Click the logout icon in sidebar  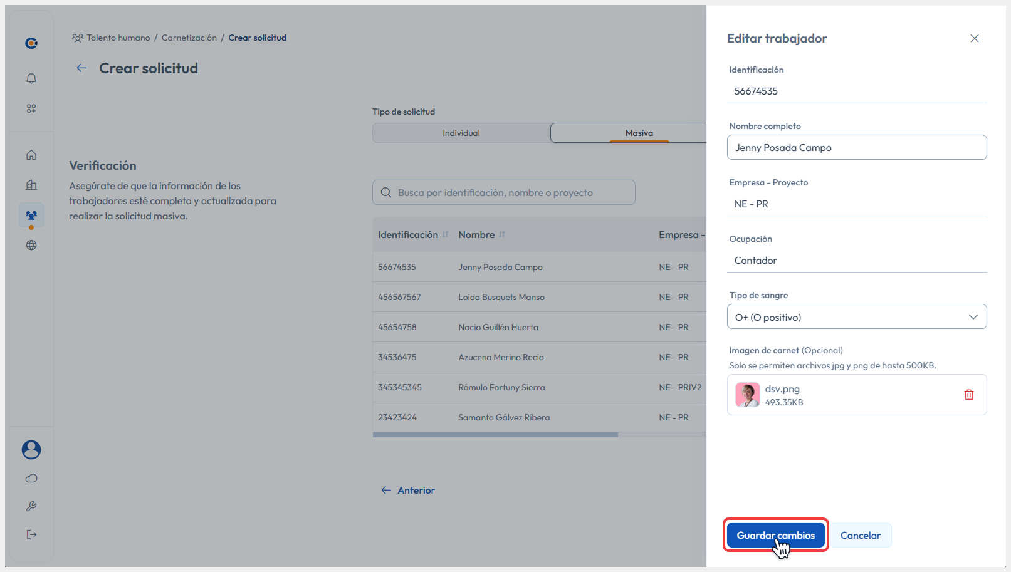click(31, 534)
